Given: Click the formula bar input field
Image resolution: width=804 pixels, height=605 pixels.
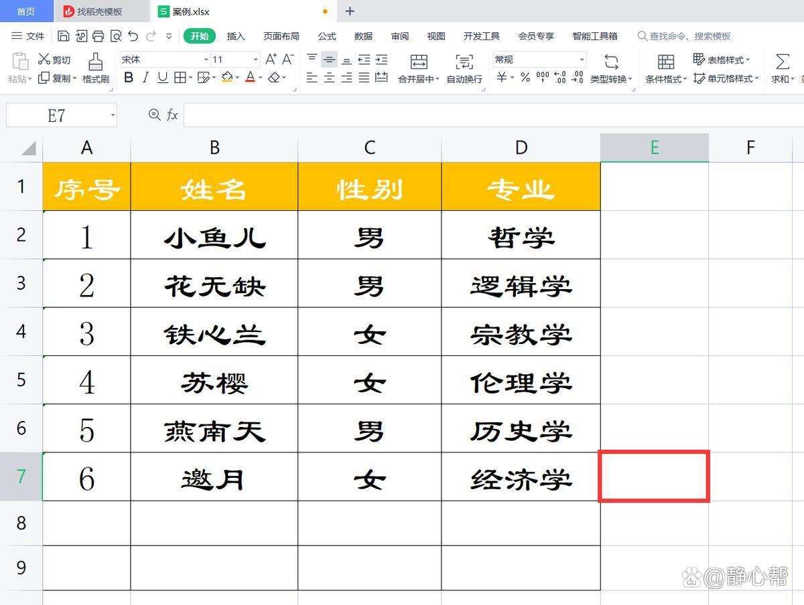Looking at the screenshot, I should (x=494, y=115).
